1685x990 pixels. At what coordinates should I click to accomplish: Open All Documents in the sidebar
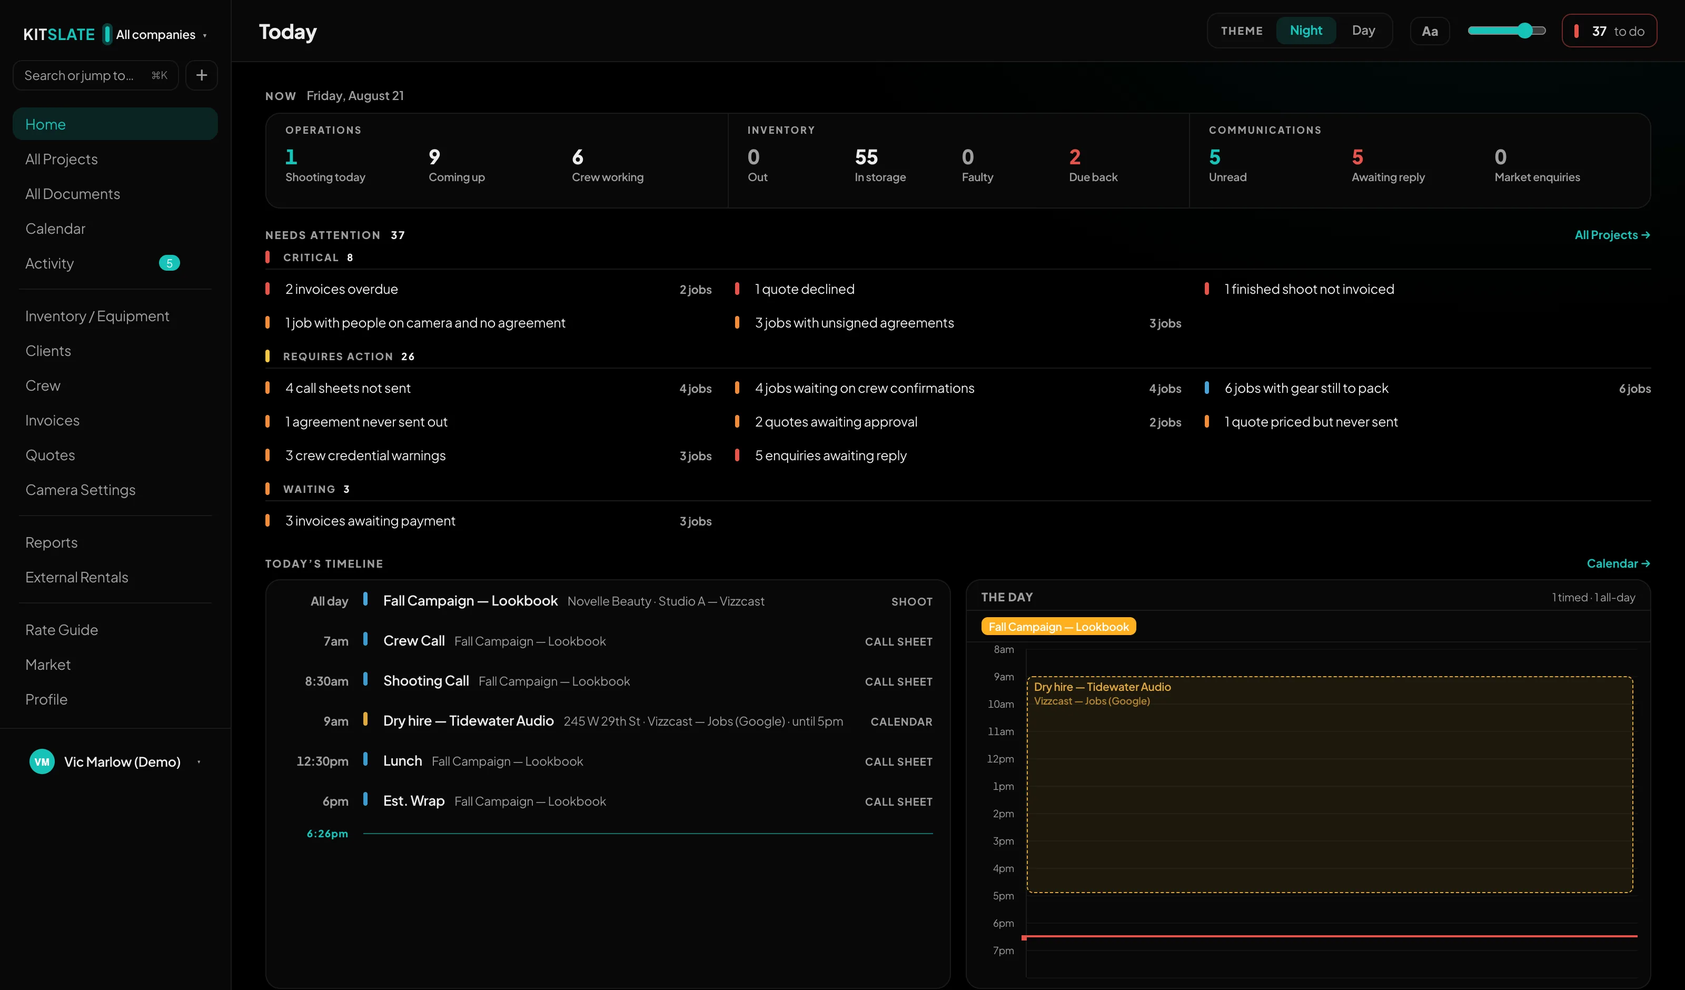[x=115, y=193]
